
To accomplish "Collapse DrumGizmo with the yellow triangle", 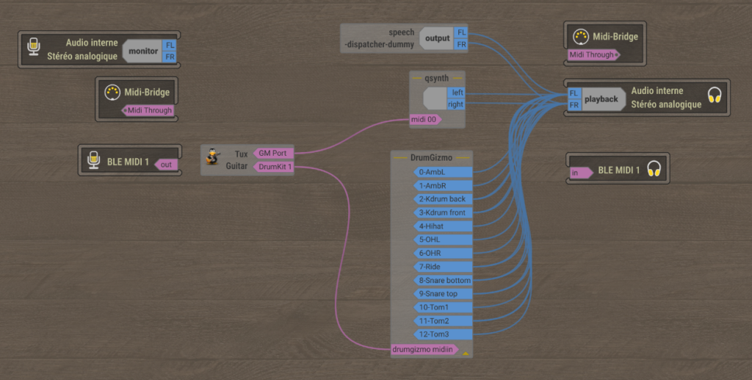I will click(x=465, y=353).
